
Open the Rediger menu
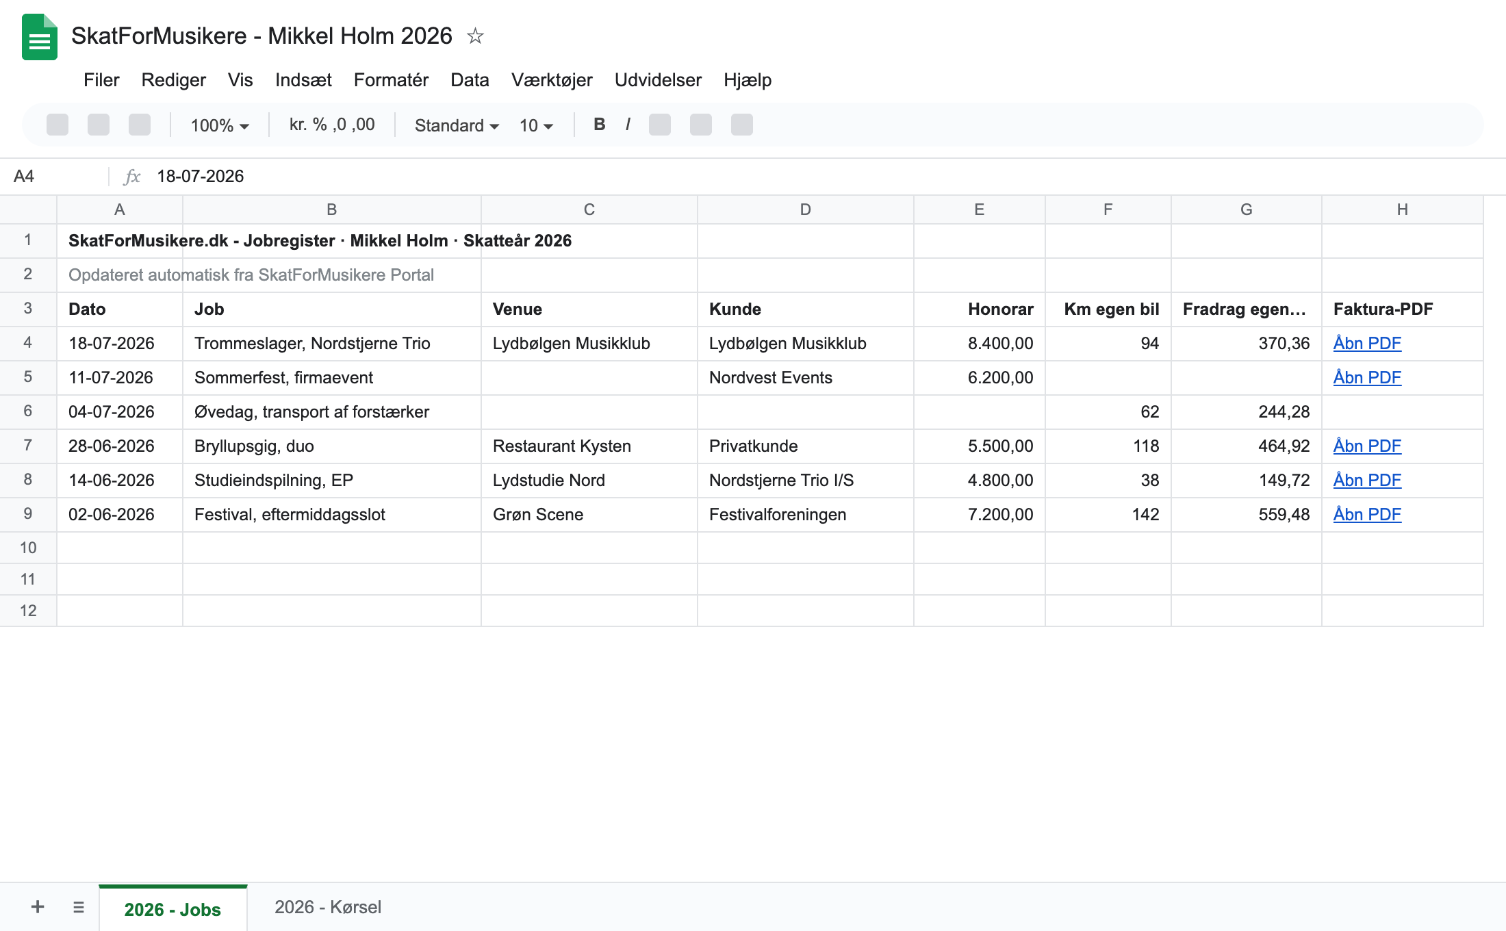(173, 80)
